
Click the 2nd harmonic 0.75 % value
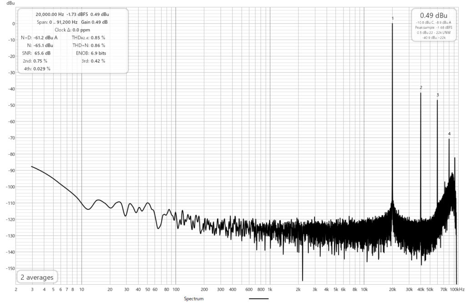click(40, 61)
